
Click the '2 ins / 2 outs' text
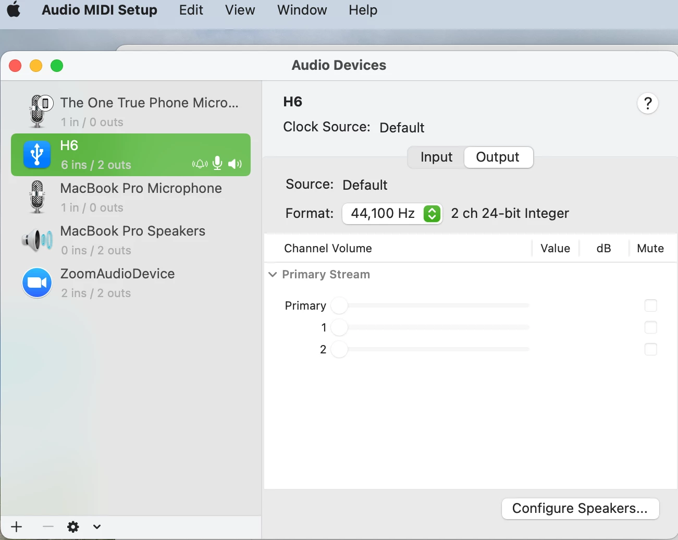pos(96,293)
